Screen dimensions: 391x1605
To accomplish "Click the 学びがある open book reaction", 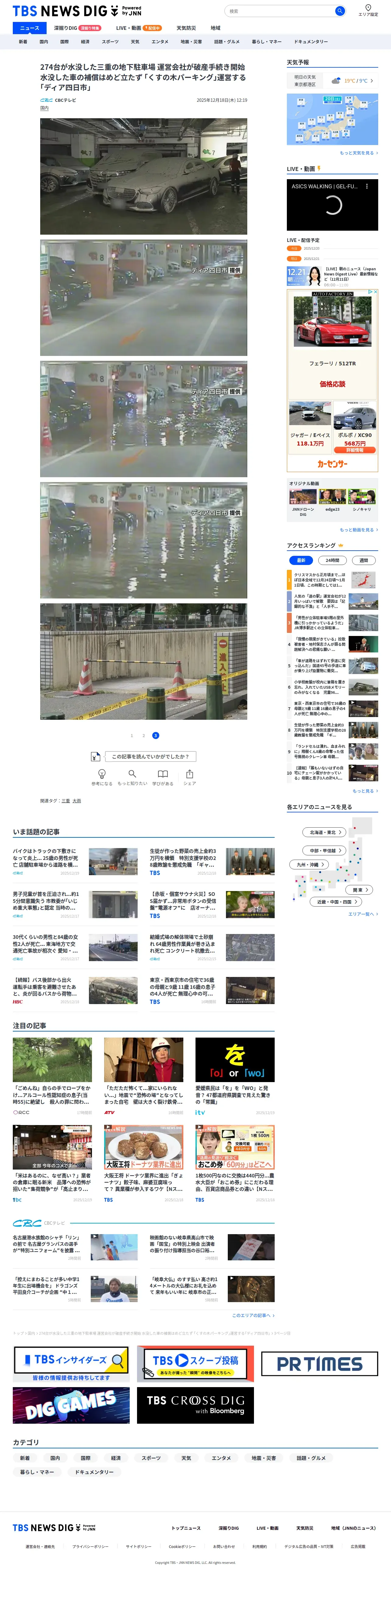I will (163, 777).
